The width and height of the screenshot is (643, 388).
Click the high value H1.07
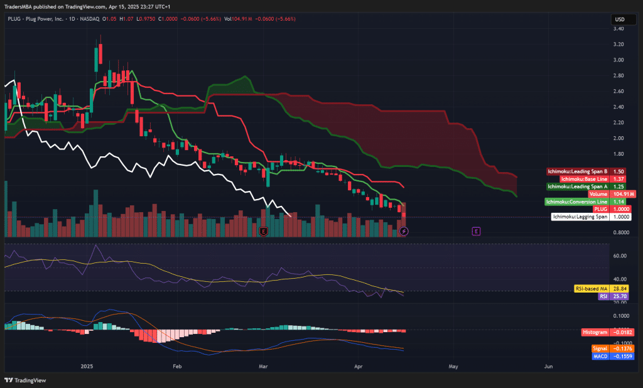point(126,19)
